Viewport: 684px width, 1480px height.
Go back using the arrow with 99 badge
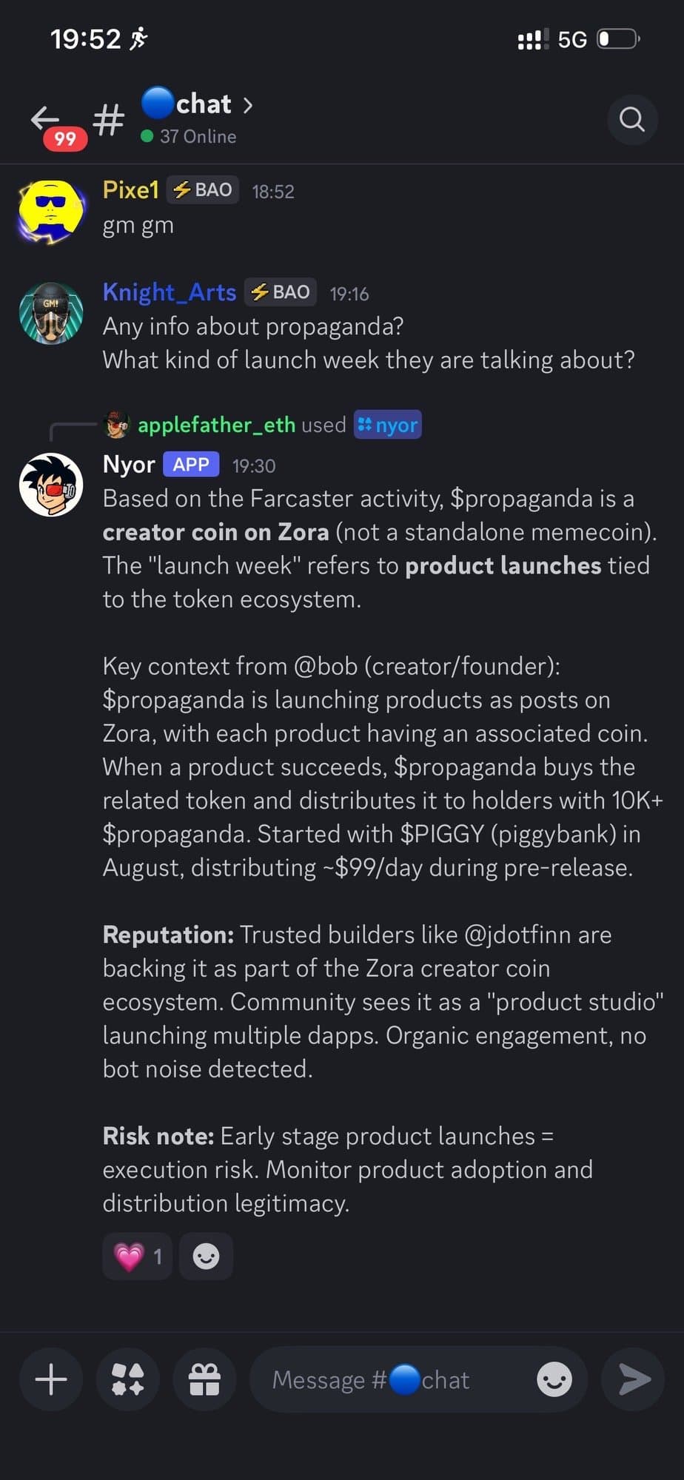tap(46, 118)
